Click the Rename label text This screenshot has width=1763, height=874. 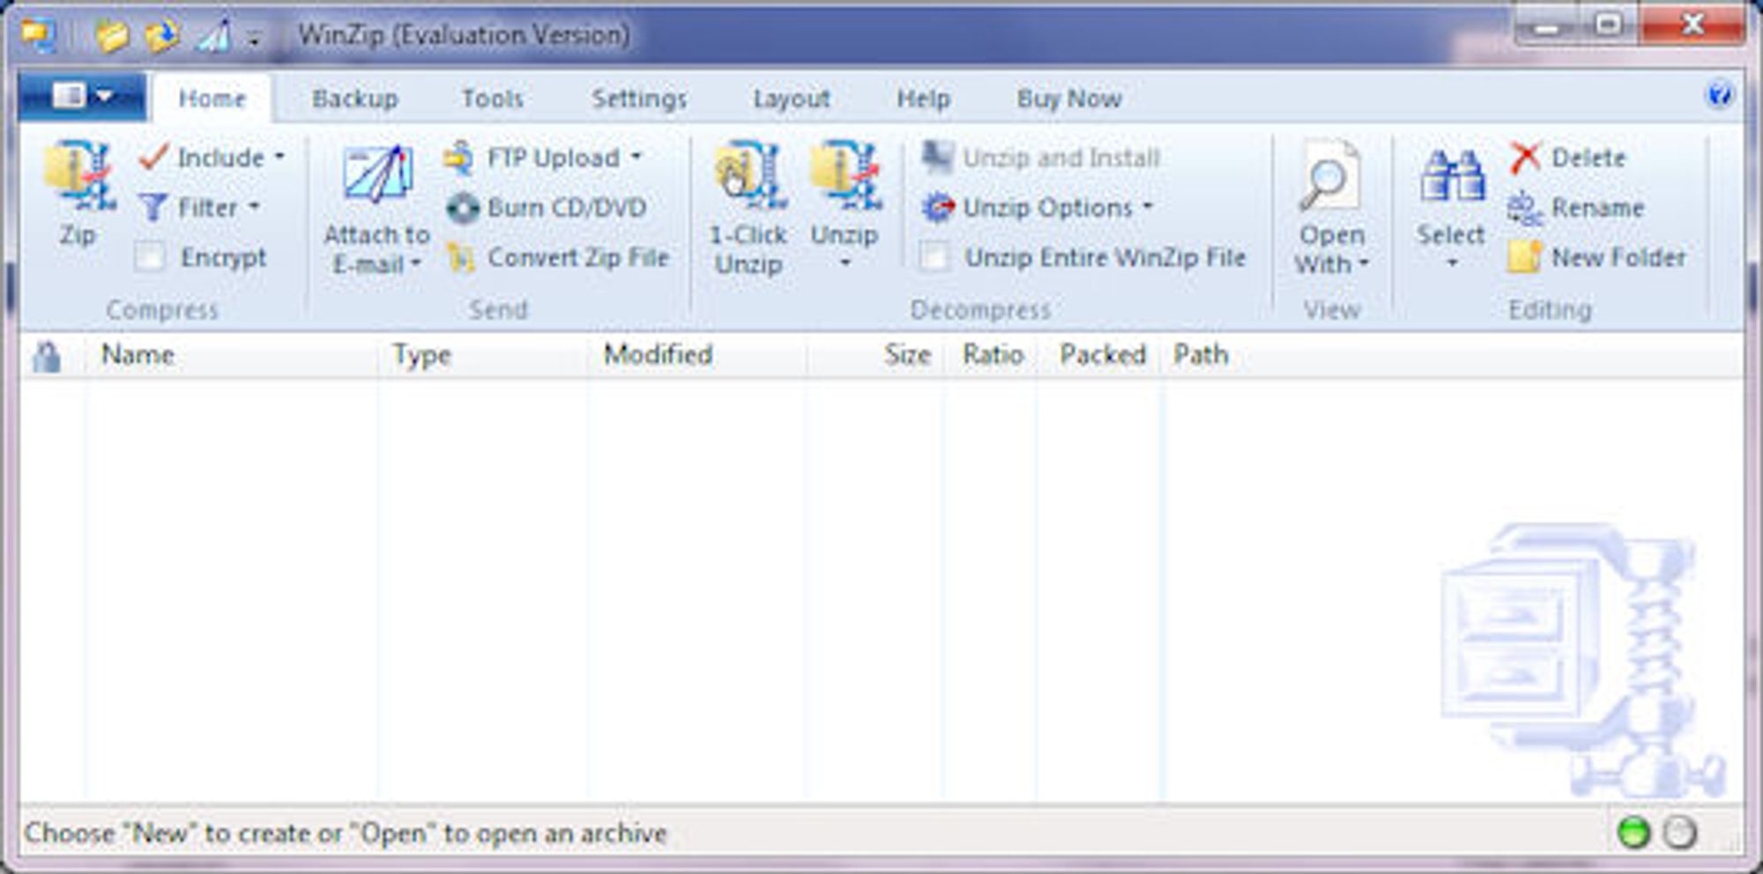1597,208
